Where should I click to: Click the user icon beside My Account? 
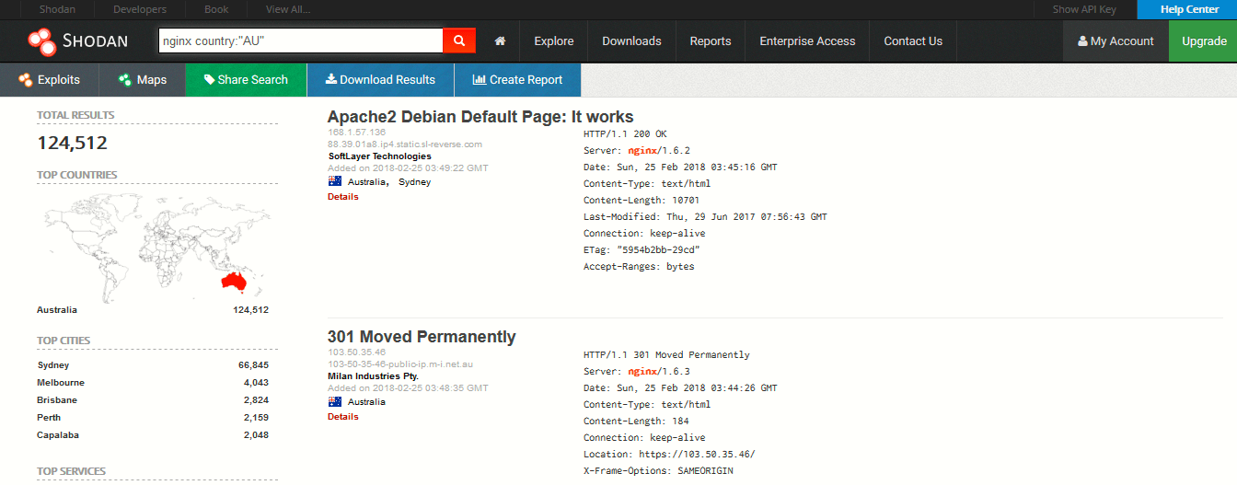tap(1082, 41)
